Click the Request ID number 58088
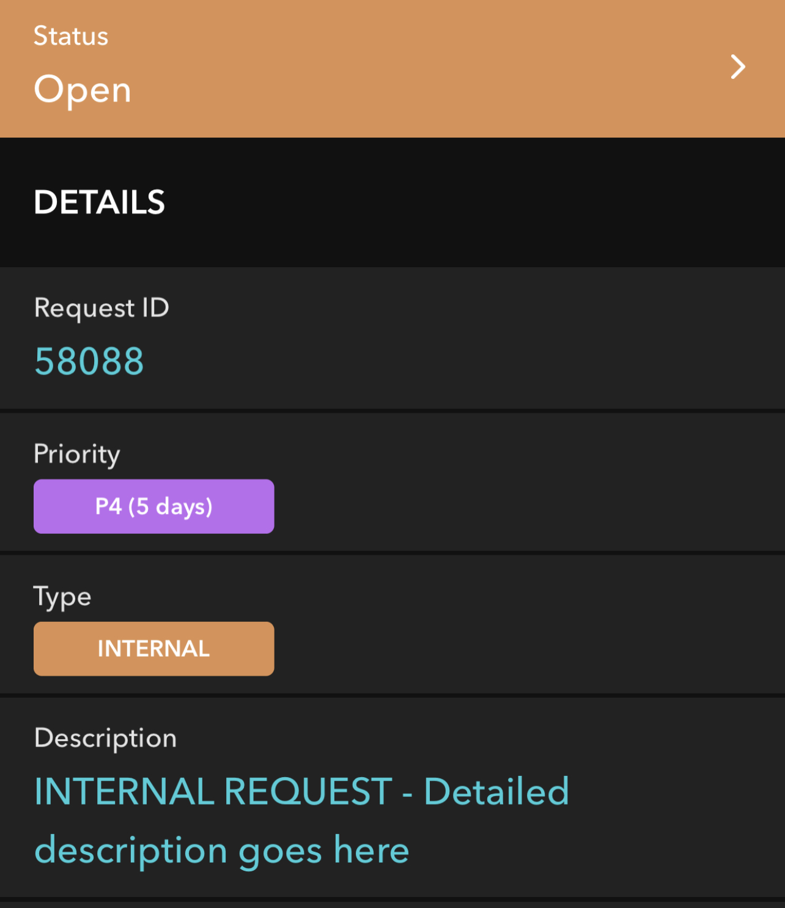 [x=89, y=361]
